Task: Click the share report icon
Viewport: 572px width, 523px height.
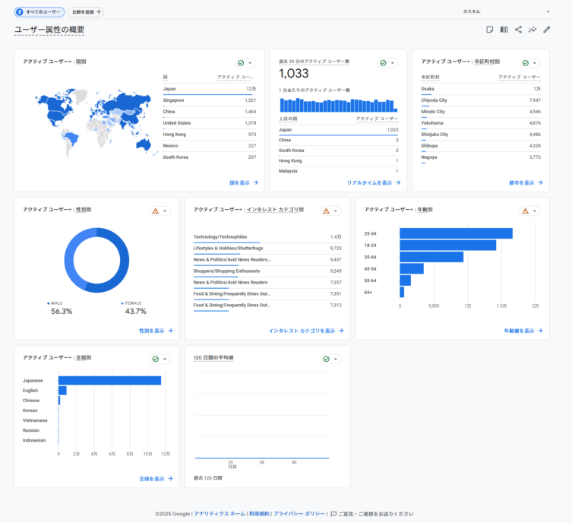Action: 518,30
